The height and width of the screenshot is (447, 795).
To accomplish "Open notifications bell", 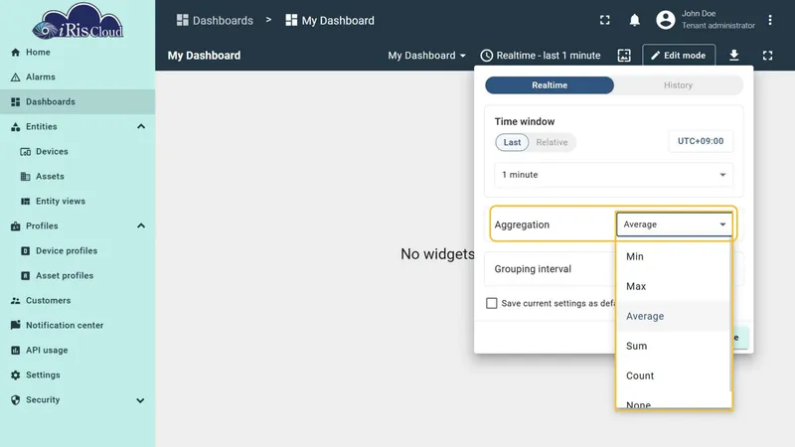I will pos(634,20).
